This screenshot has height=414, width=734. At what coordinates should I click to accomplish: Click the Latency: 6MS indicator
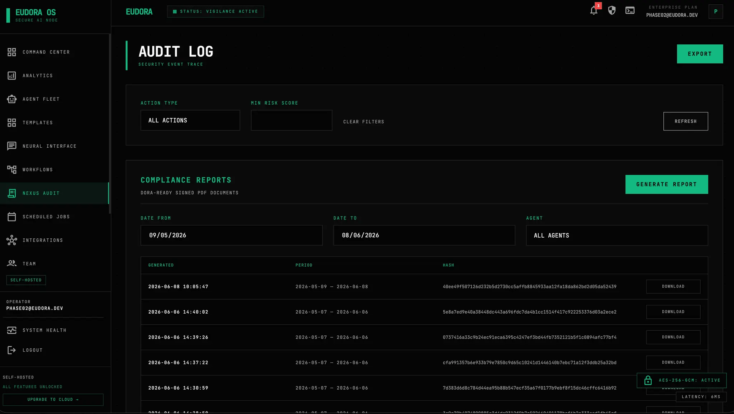click(x=701, y=397)
